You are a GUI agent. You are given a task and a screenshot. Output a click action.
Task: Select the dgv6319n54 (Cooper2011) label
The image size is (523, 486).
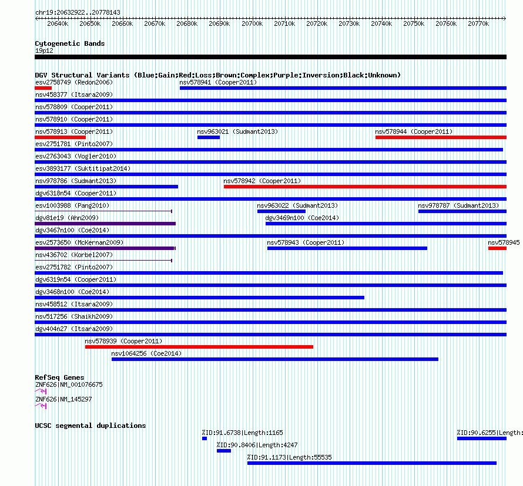pyautogui.click(x=76, y=279)
